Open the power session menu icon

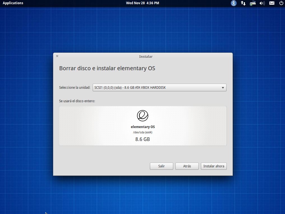click(x=281, y=3)
